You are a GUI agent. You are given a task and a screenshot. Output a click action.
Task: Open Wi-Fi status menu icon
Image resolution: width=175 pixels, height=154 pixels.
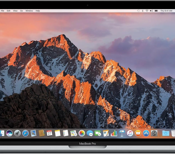(147, 11)
